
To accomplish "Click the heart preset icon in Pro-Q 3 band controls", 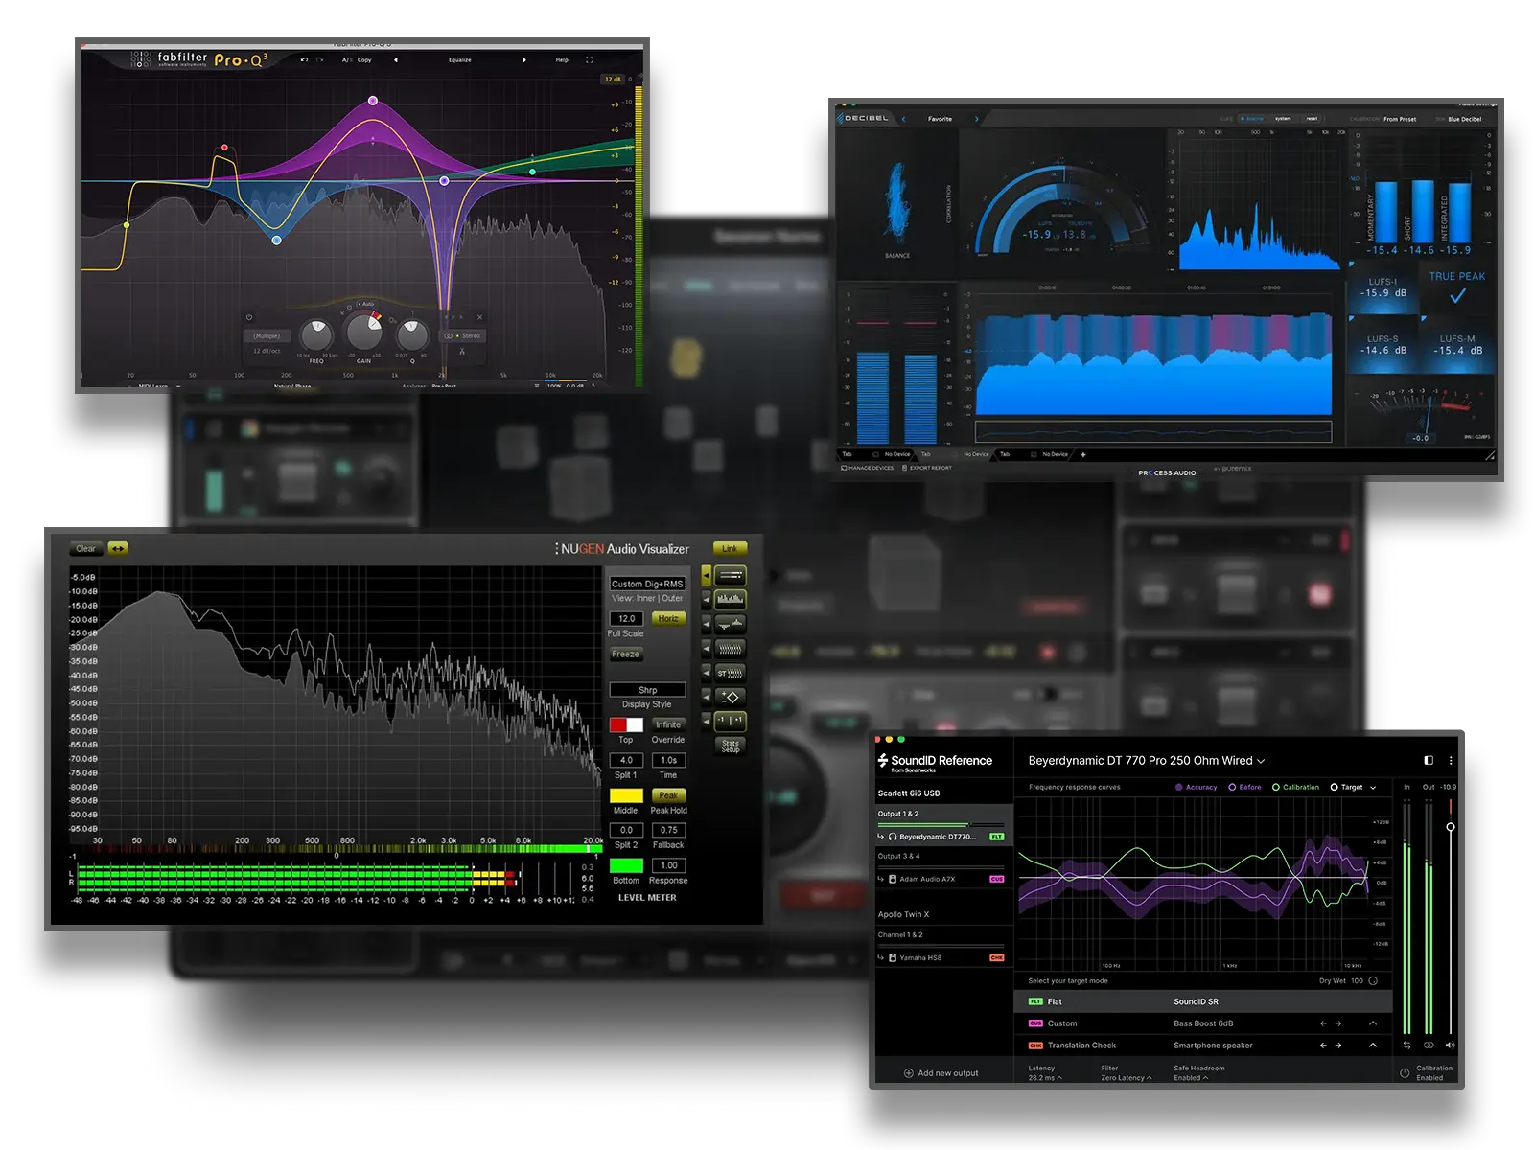I will tap(249, 318).
